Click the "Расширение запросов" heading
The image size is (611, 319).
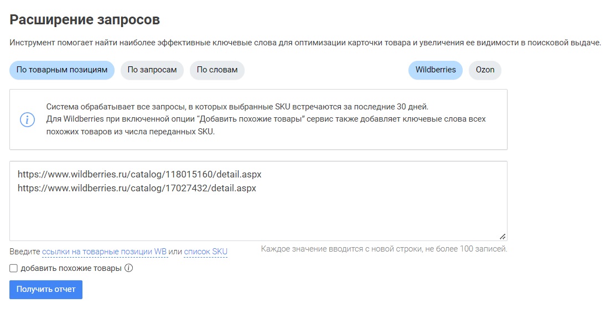click(x=85, y=20)
